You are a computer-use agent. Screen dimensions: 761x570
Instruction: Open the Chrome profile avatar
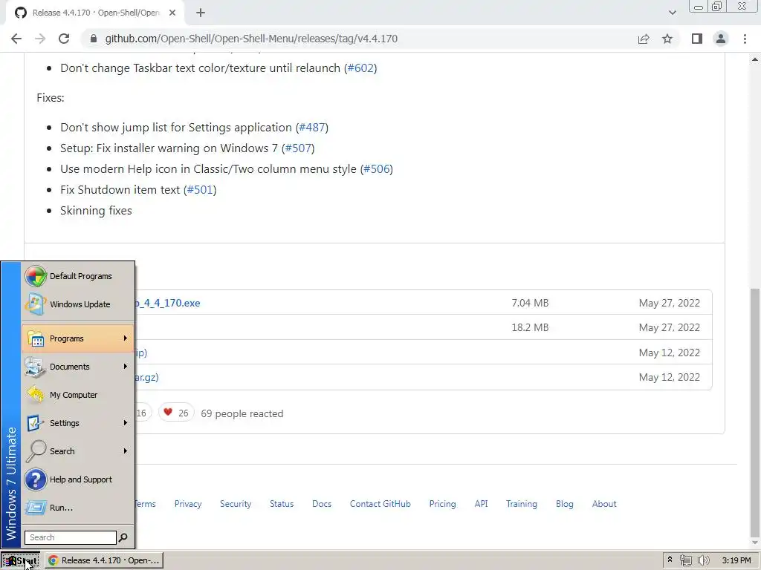click(x=721, y=39)
